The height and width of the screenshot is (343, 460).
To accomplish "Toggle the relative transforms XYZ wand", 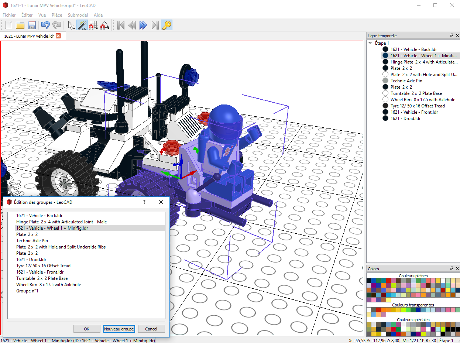I will pos(82,25).
